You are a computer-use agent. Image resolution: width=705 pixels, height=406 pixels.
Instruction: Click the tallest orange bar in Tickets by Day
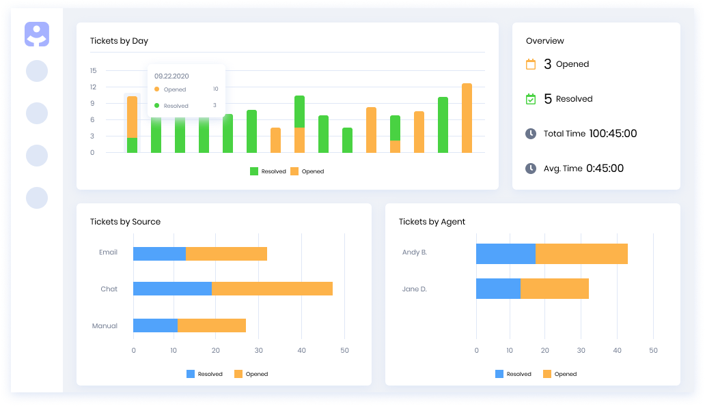pyautogui.click(x=467, y=118)
